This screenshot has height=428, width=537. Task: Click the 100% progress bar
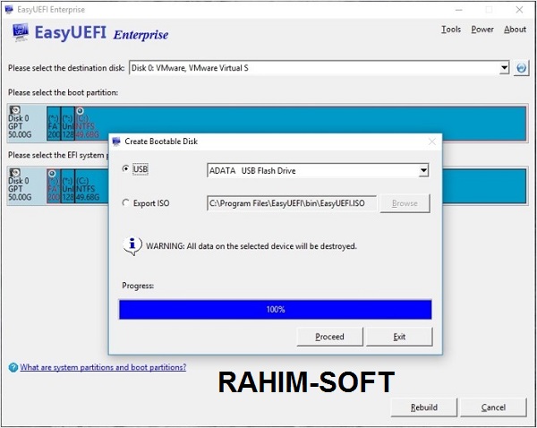pyautogui.click(x=276, y=310)
